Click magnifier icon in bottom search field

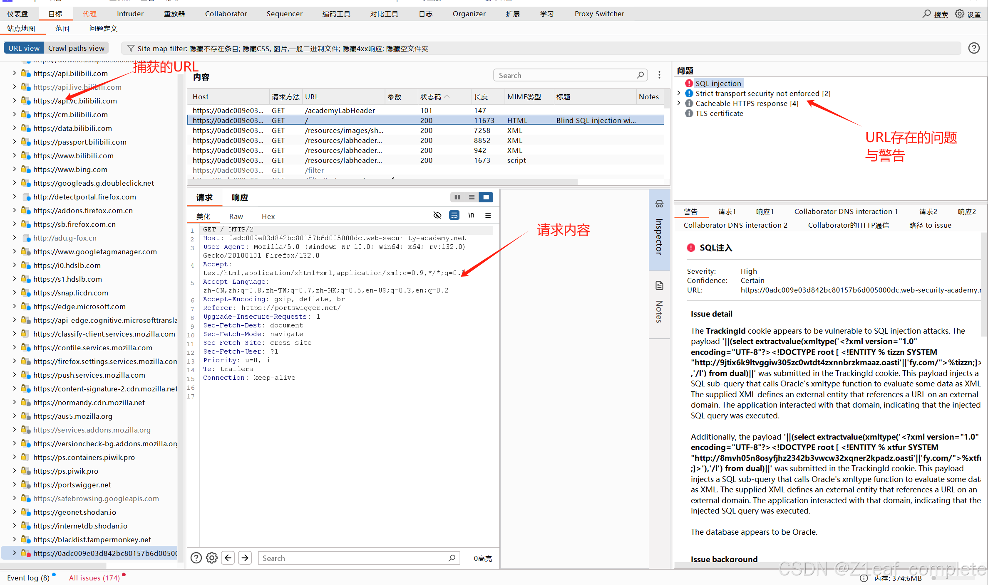452,558
